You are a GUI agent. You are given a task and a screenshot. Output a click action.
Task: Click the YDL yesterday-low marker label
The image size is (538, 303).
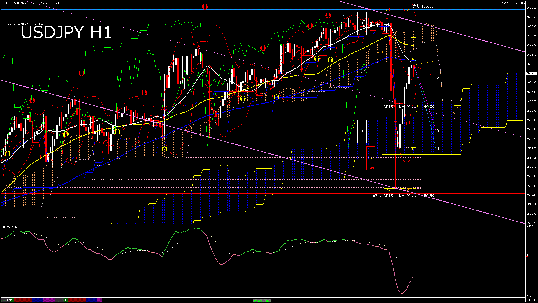tap(388, 190)
